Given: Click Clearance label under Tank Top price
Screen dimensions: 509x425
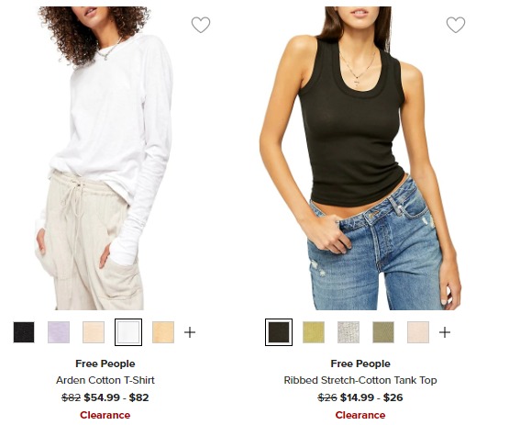Looking at the screenshot, I should 360,415.
